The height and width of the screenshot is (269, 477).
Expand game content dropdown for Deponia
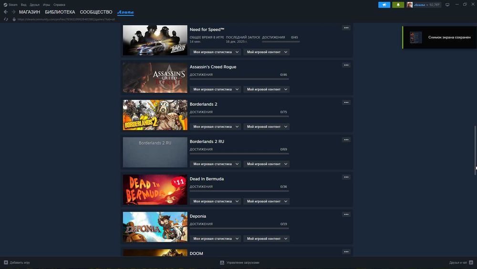tap(267, 238)
